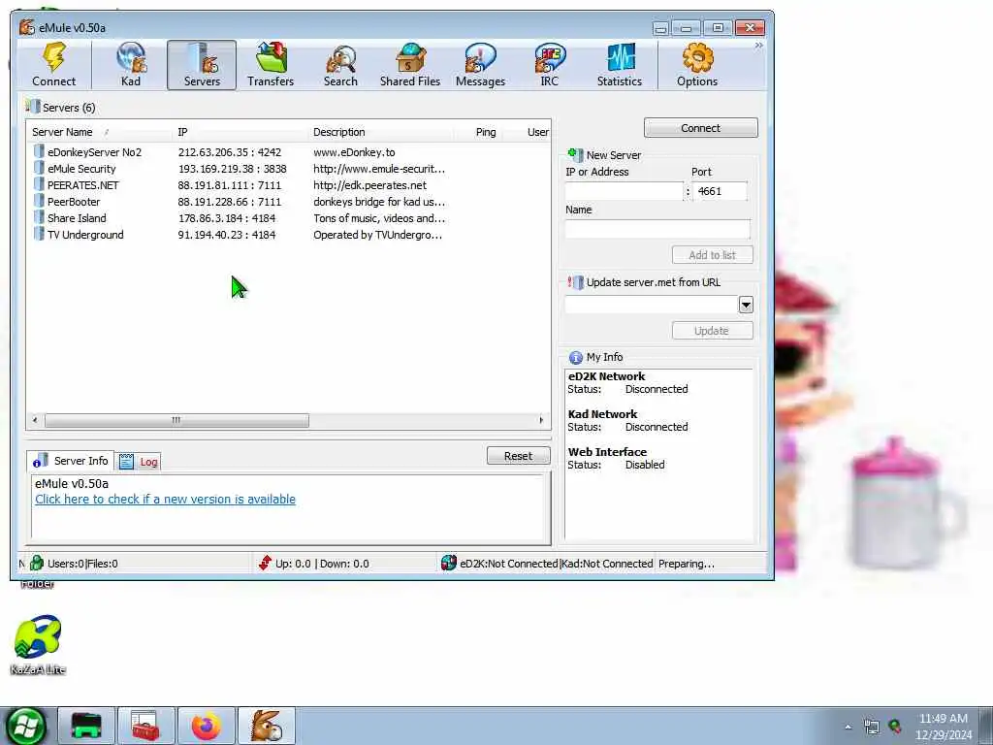993x745 pixels.
Task: Click the New Server plus icon
Action: tap(575, 154)
